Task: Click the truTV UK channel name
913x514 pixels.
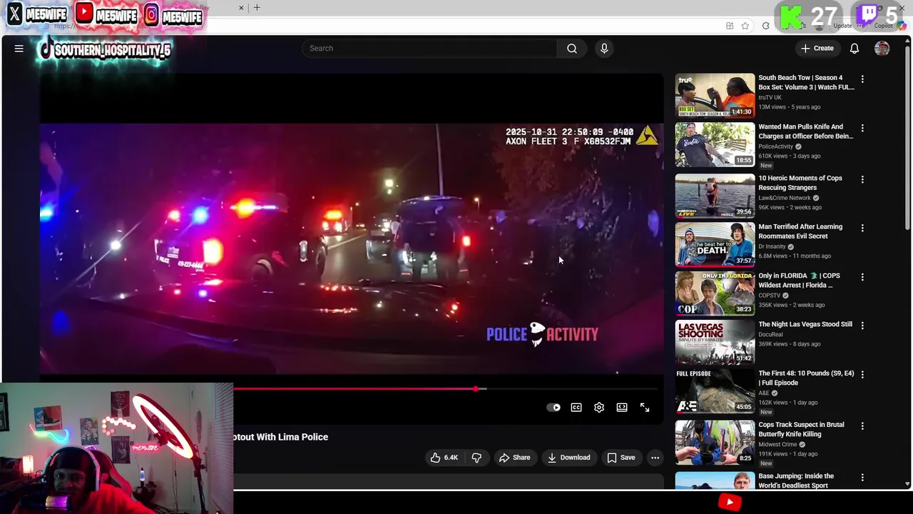Action: [770, 97]
